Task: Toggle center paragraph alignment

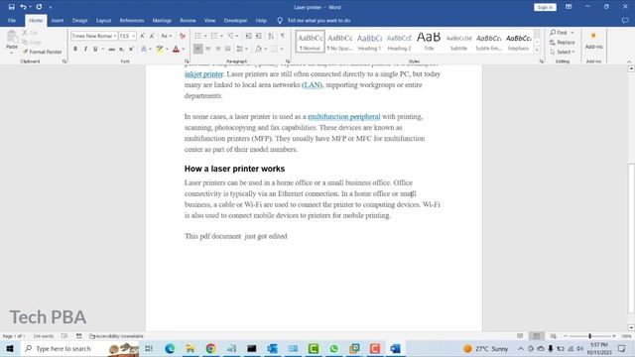Action: pos(208,49)
